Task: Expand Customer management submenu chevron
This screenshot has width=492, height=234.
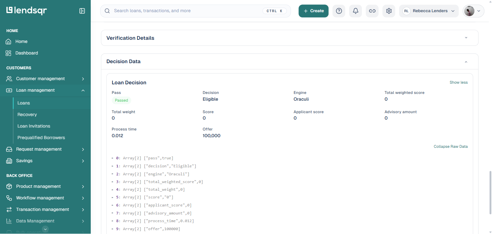Action: (83, 79)
